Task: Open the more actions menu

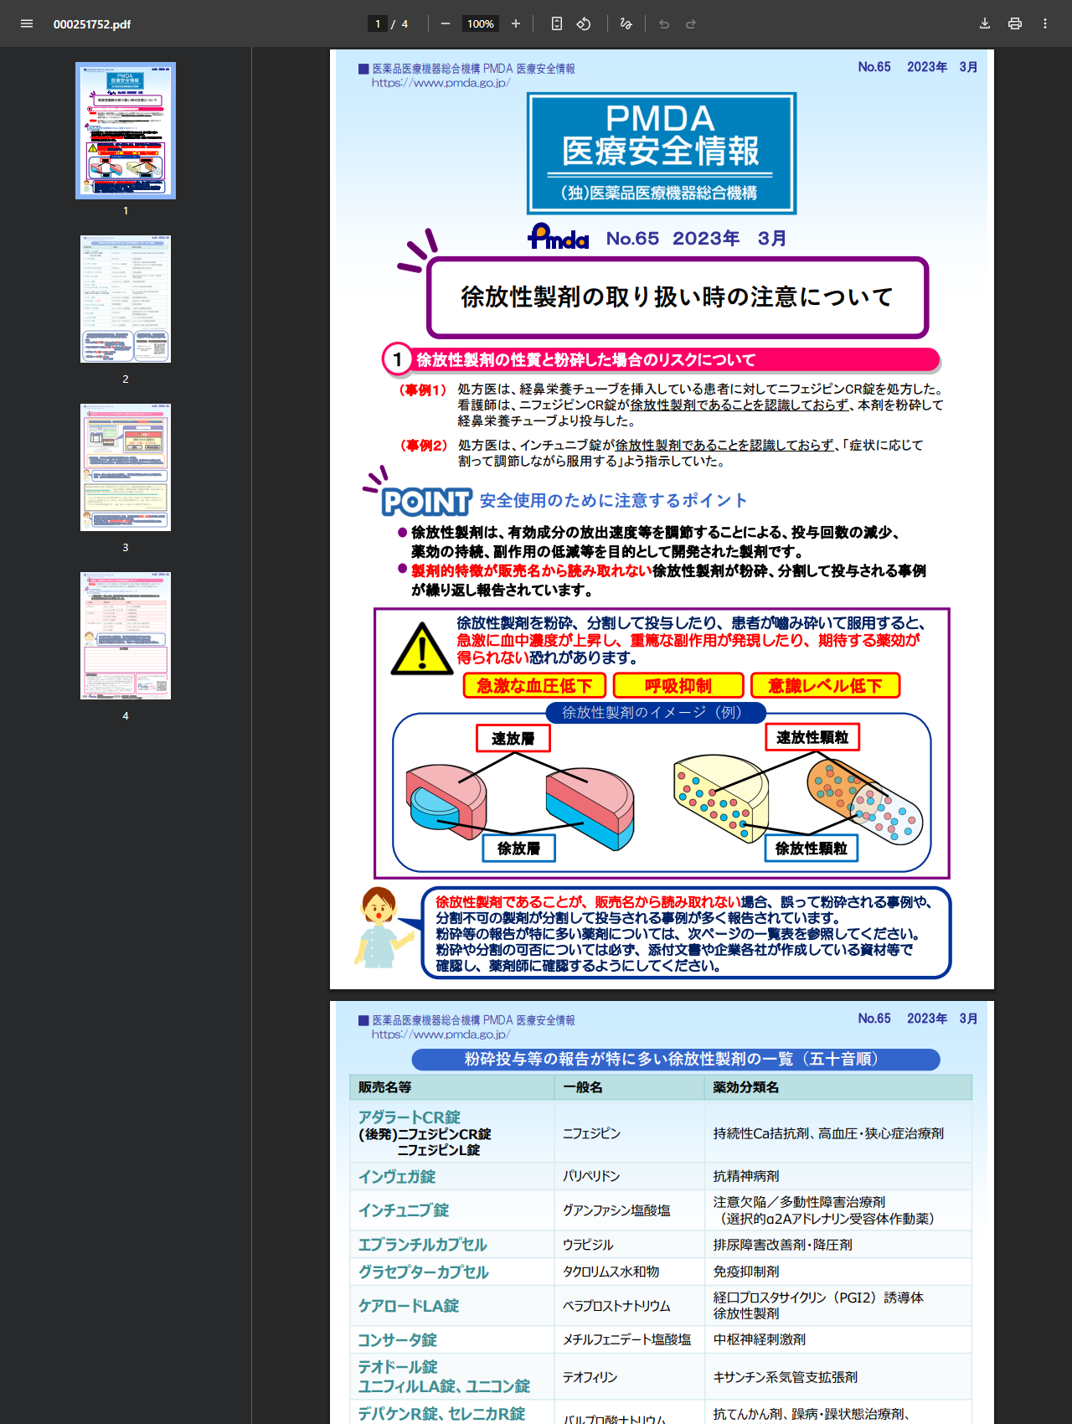Action: tap(1045, 23)
